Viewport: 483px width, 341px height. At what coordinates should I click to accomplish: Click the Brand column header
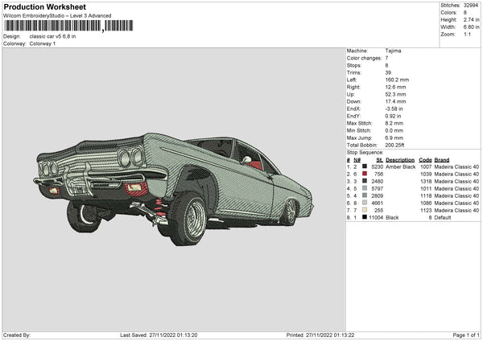coord(442,159)
